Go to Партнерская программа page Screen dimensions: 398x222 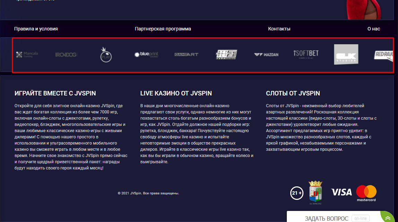(x=163, y=29)
